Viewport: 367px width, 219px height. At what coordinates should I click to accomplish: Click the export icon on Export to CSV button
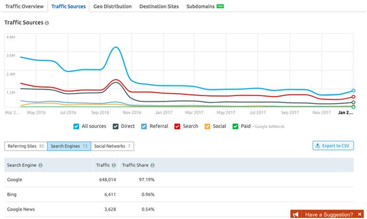tap(318, 146)
